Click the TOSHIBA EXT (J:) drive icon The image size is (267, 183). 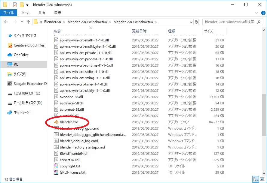point(10,94)
